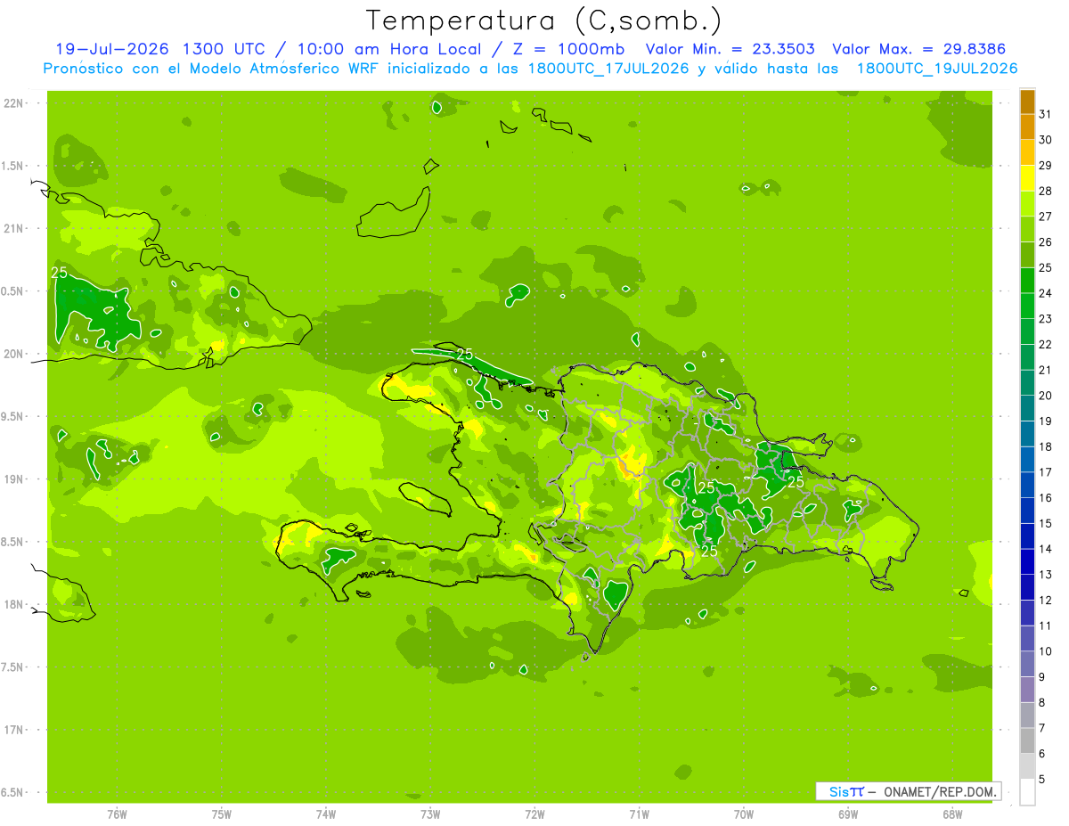Image resolution: width=1069 pixels, height=826 pixels.
Task: Click the colorbar value "31"
Action: point(1046,114)
